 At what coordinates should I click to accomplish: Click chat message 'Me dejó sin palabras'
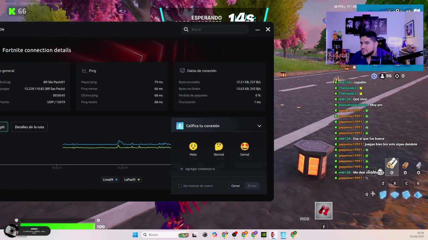[x=368, y=172]
